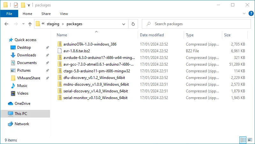The width and height of the screenshot is (255, 144).
Task: Click the 51,289 KB size cell
Action: click(237, 64)
